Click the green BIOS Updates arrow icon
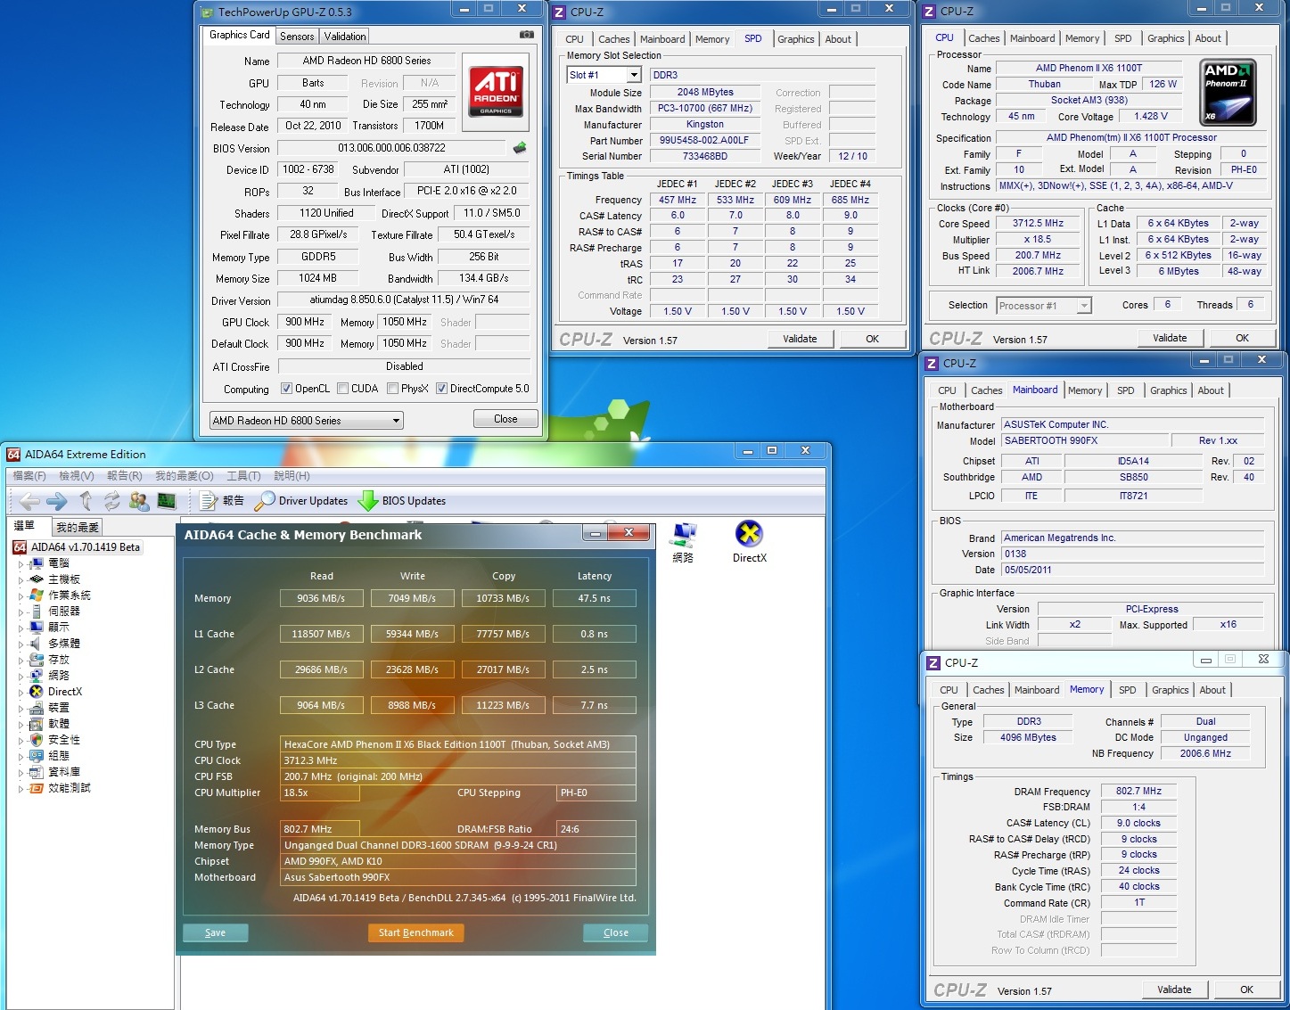Viewport: 1290px width, 1010px height. (367, 501)
